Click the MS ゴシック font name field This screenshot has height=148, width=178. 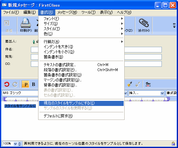tap(20, 93)
